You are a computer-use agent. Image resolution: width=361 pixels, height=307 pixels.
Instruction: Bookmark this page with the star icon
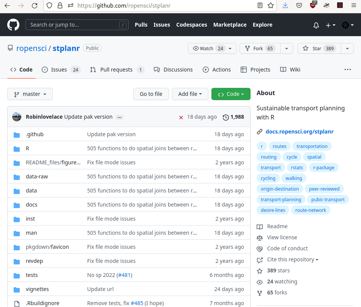[x=271, y=5]
